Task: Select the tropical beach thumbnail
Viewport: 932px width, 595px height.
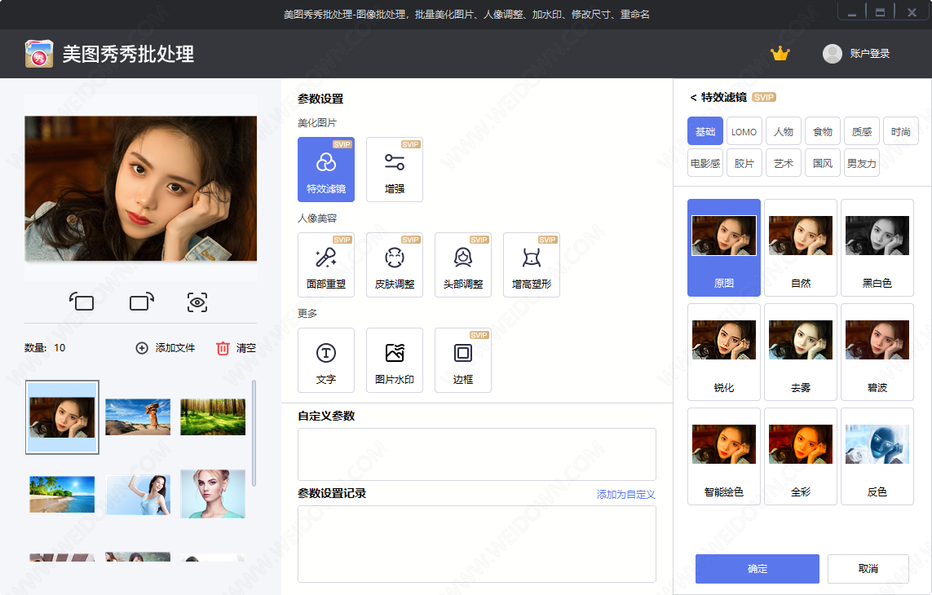Action: pyautogui.click(x=63, y=494)
